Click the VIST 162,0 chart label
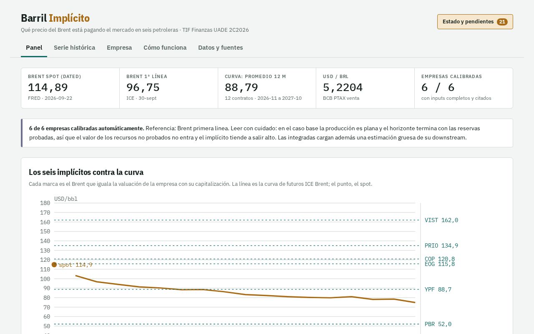The height and width of the screenshot is (334, 534). click(441, 220)
